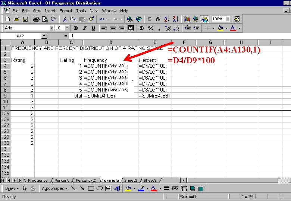
Task: Toggle Underline formatting
Action: click(93, 28)
